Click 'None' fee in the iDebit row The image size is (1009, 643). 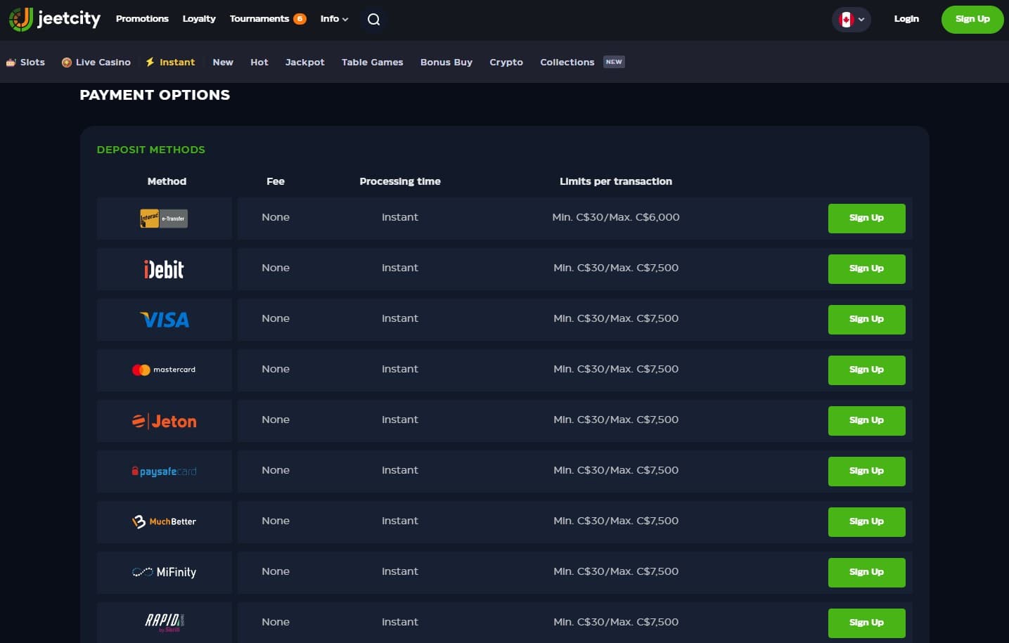point(276,268)
